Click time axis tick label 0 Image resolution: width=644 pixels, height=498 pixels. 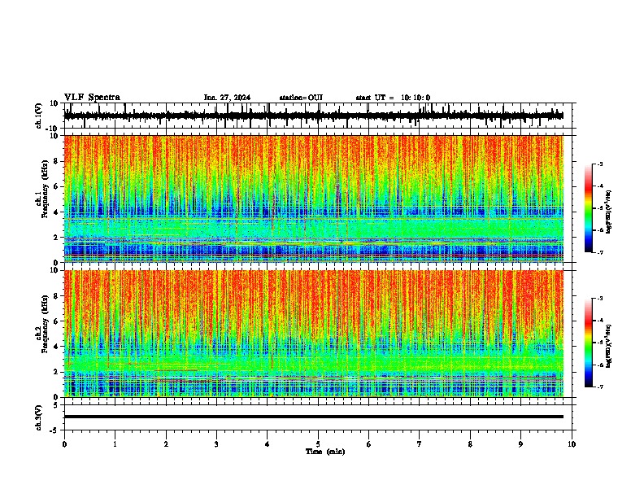[x=64, y=444]
